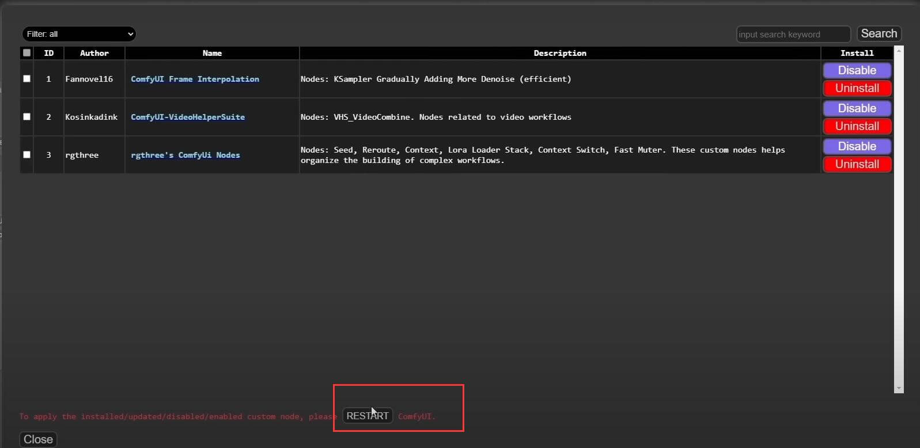This screenshot has height=448, width=920.
Task: Uninstall ComfyUI Frame Interpolation
Action: 857,88
